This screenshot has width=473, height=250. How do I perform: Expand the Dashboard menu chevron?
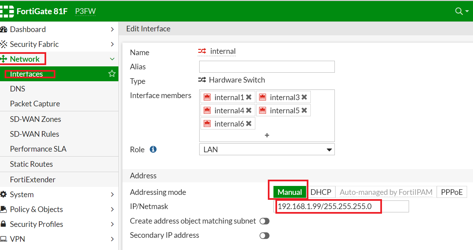coord(112,29)
